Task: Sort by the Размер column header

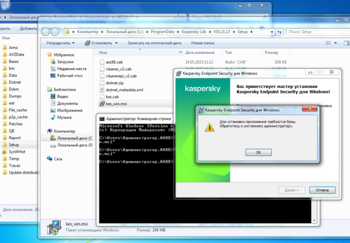Action: pyautogui.click(x=271, y=52)
